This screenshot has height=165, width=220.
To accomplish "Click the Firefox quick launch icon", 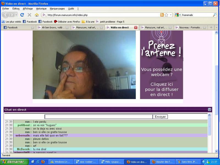I will [x=43, y=162].
